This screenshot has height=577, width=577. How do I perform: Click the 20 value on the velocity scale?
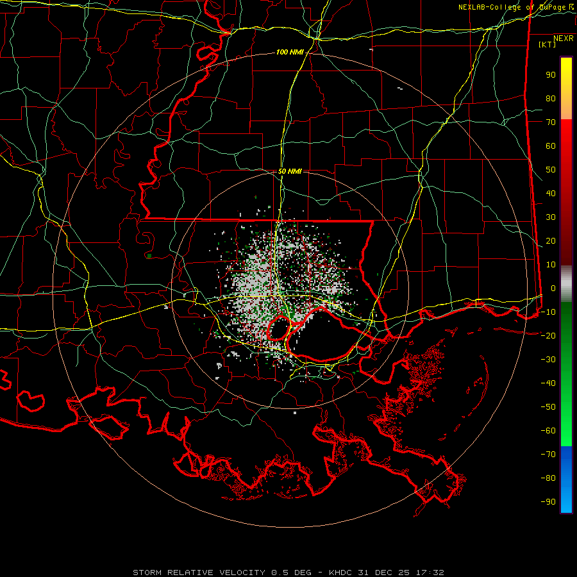551,240
